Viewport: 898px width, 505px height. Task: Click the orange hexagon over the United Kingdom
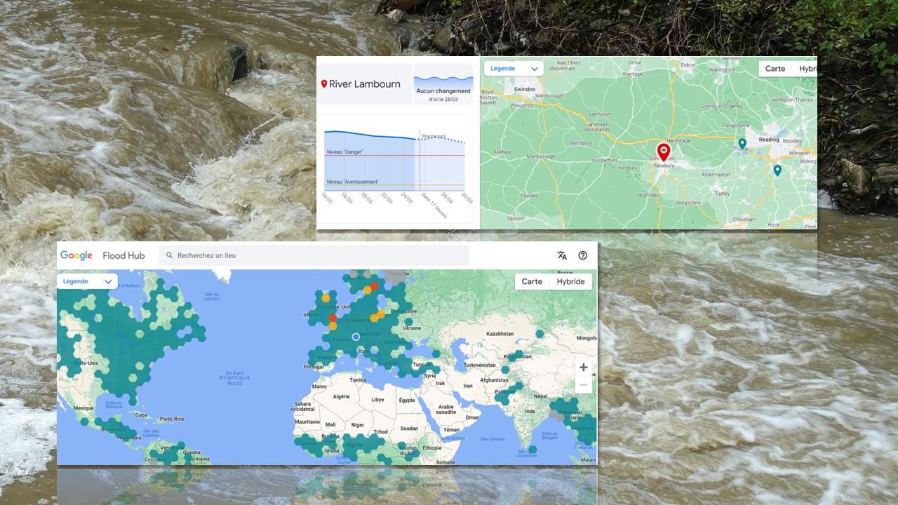click(326, 298)
